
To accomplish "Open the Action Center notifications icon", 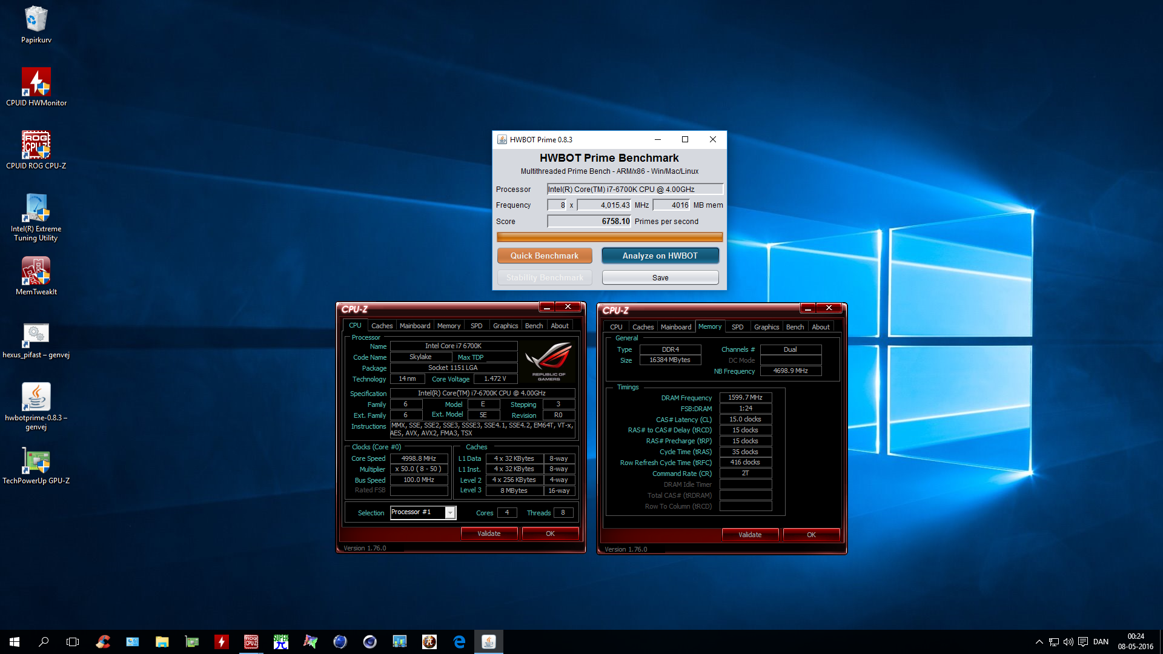I will tap(1083, 642).
